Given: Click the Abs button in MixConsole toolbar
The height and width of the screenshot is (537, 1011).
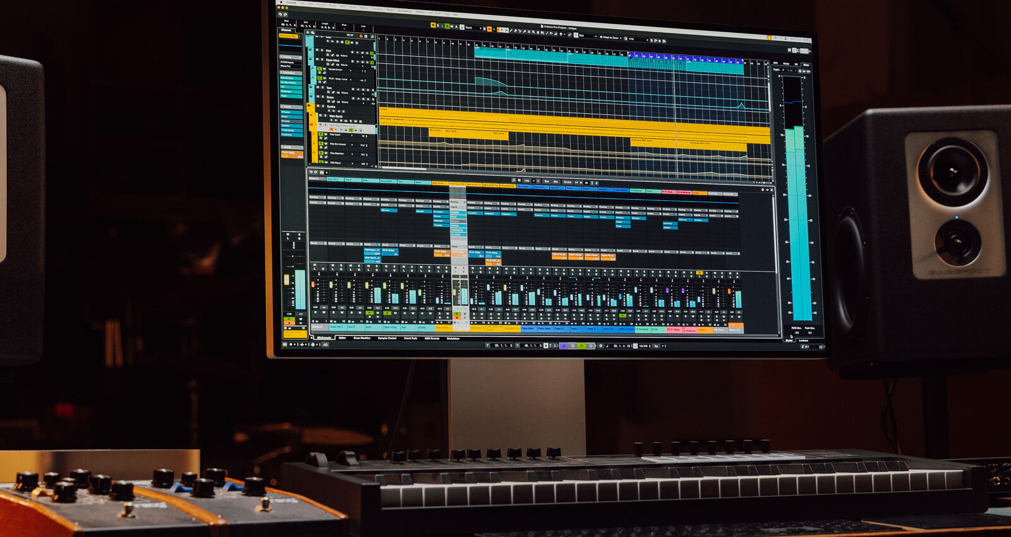Looking at the screenshot, I should tap(555, 182).
